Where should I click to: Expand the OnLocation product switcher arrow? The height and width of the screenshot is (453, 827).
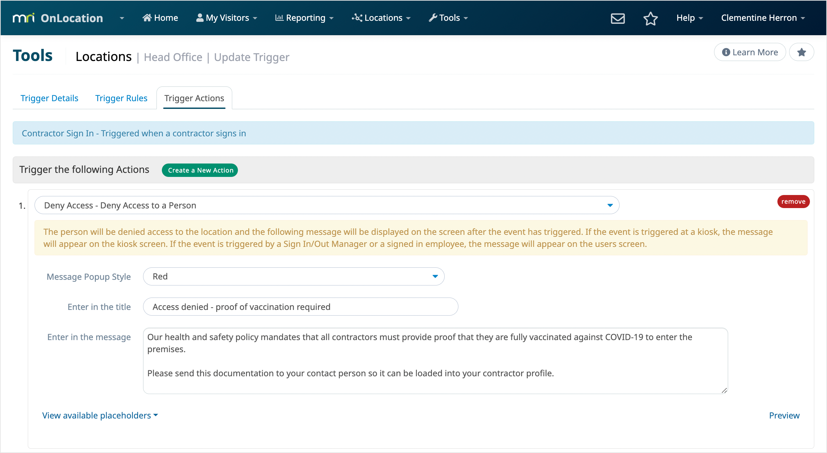point(122,18)
